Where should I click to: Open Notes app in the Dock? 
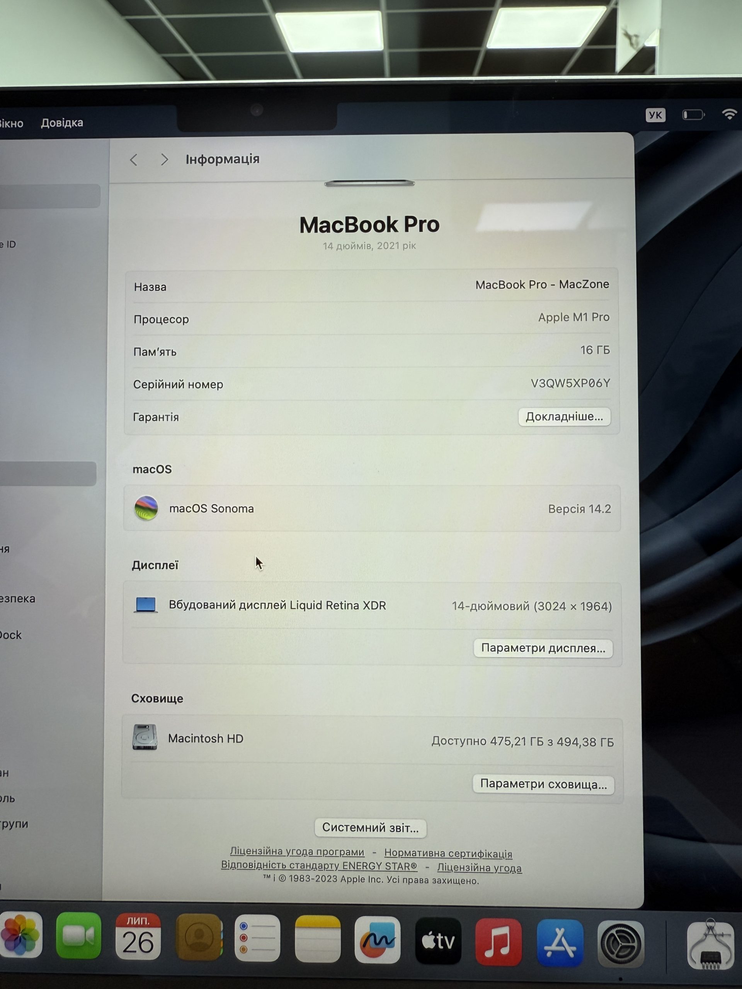coord(318,939)
